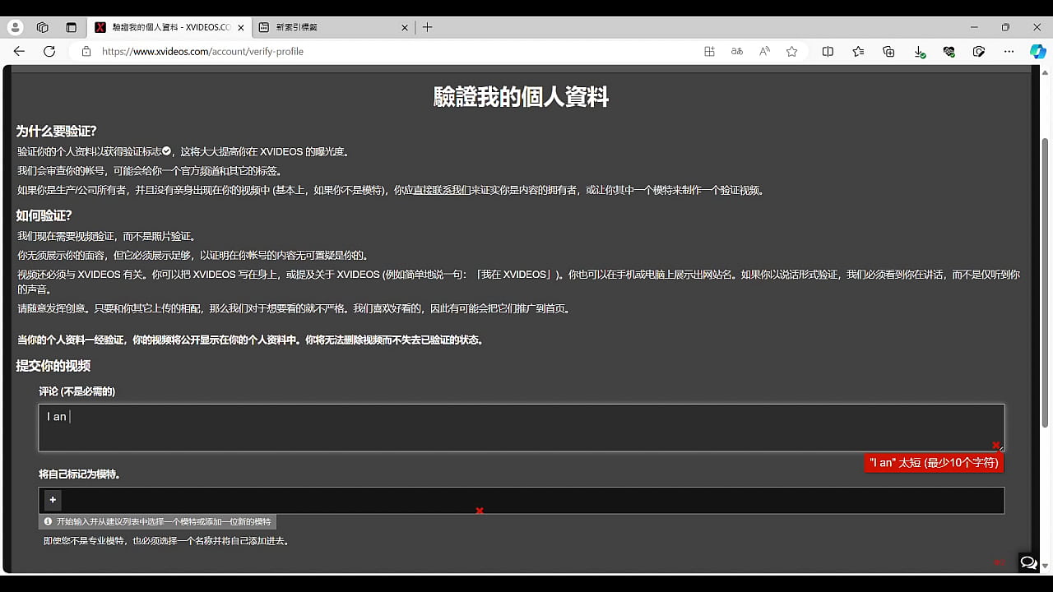
Task: Click the info icon in model hint
Action: (48, 522)
